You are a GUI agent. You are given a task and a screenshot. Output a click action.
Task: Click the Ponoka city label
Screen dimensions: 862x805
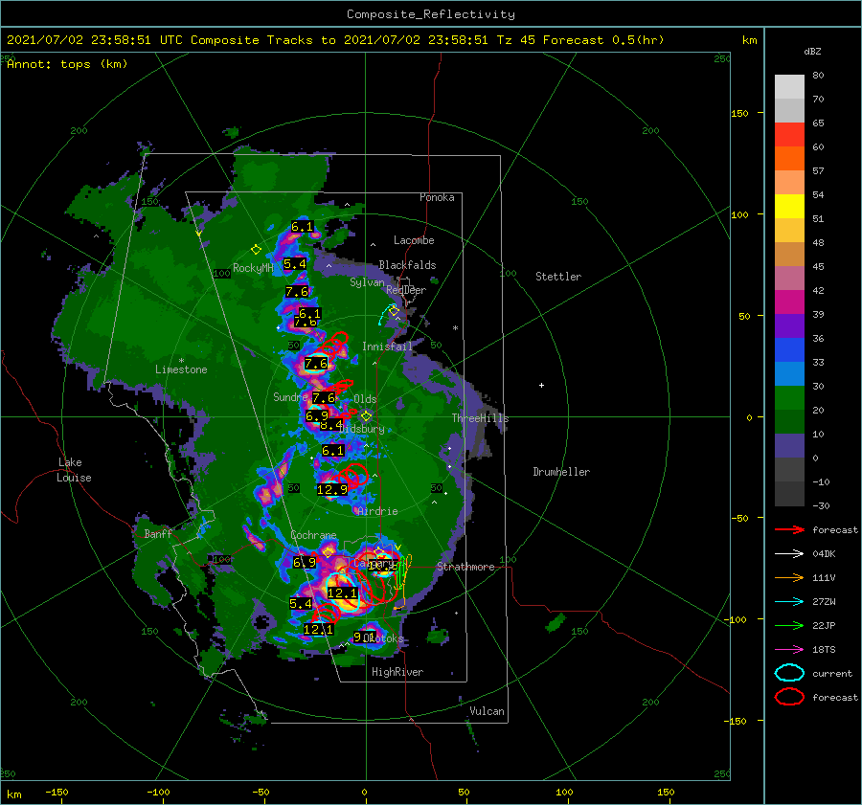click(437, 197)
